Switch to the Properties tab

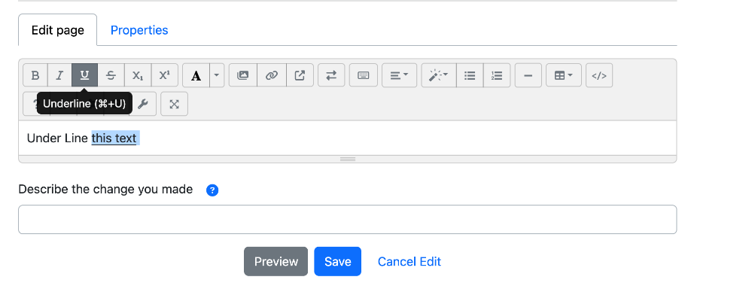(x=139, y=30)
